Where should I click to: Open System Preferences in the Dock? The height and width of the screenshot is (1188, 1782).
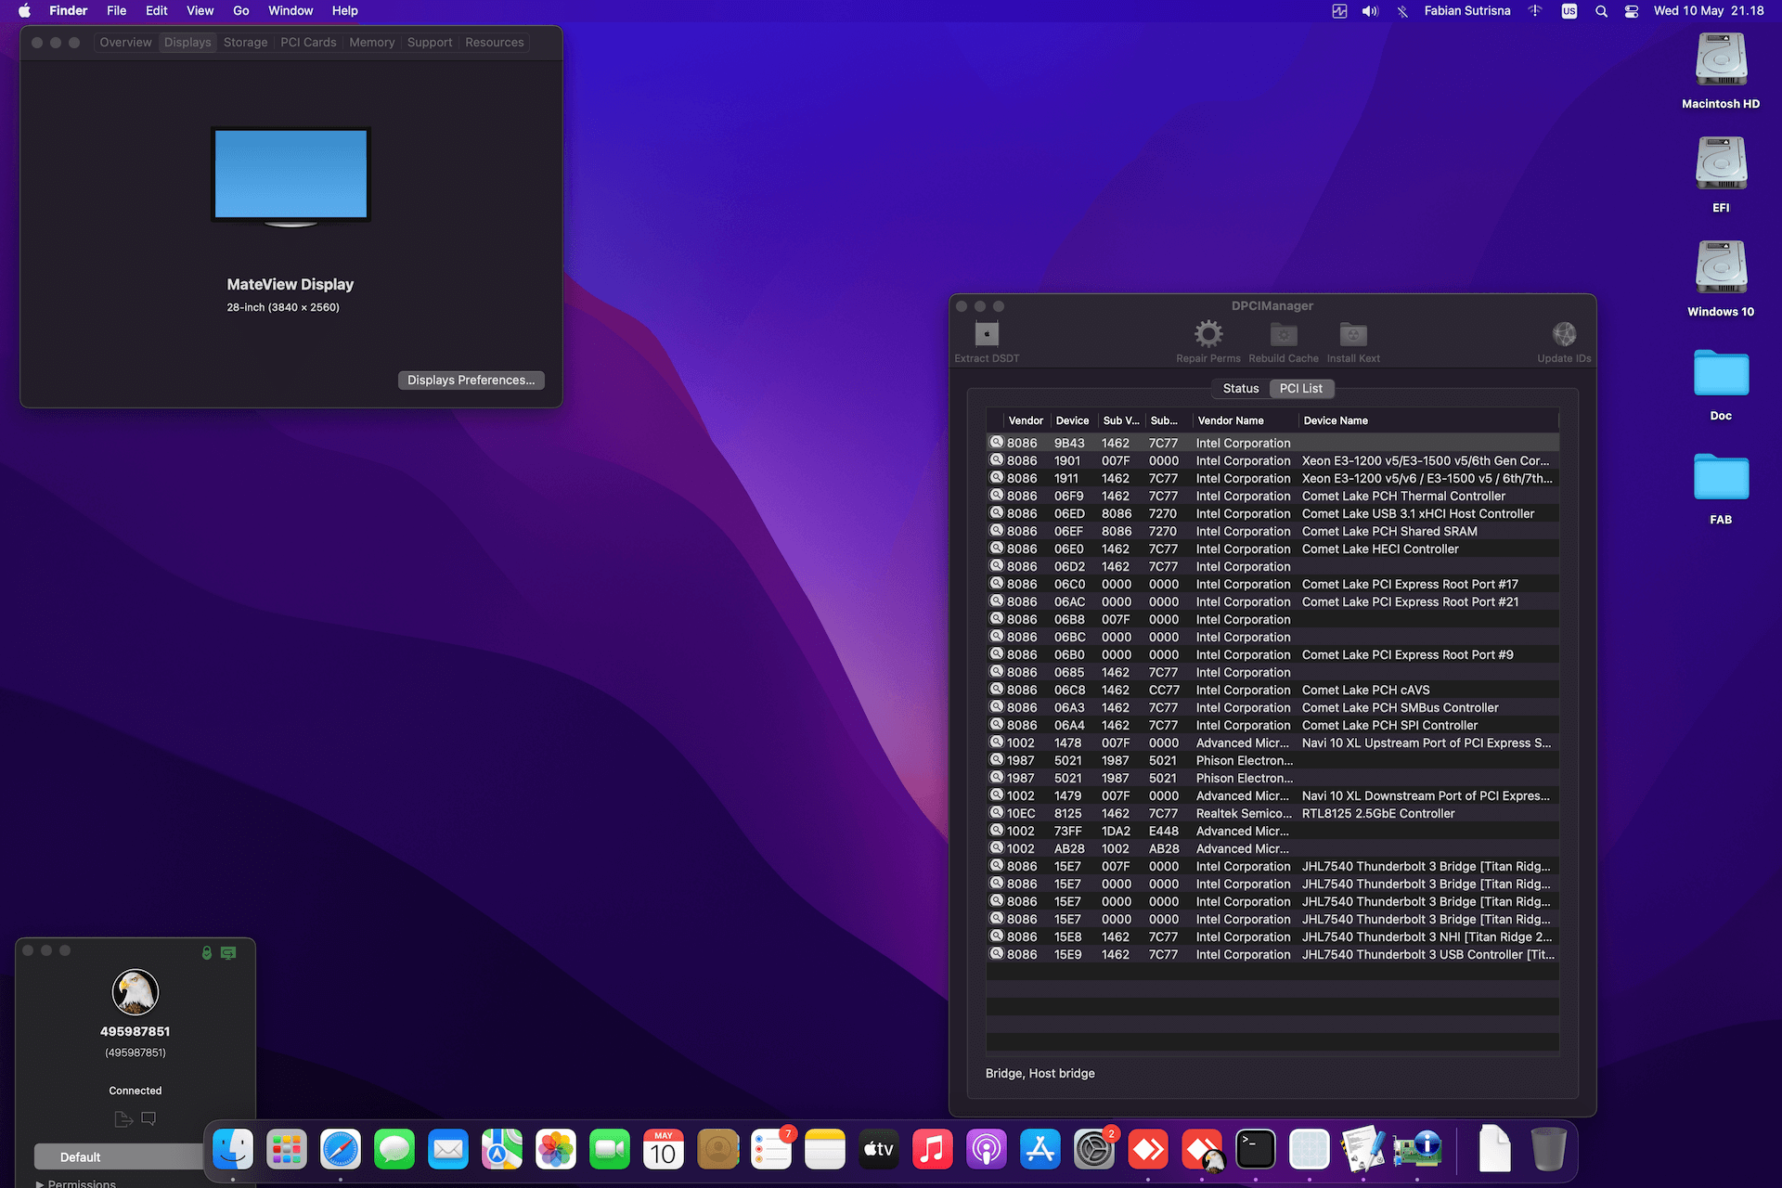point(1094,1150)
